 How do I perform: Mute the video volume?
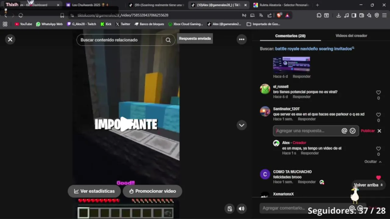(x=241, y=208)
